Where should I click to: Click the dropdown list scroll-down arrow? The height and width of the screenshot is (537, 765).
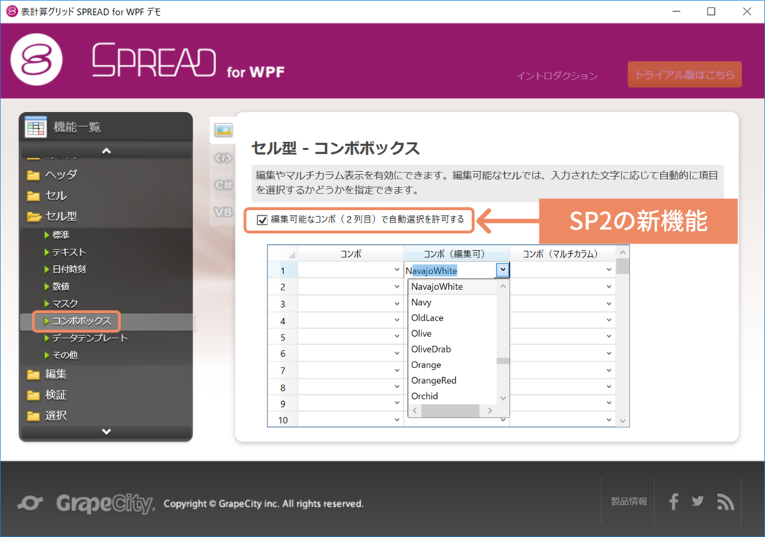point(503,399)
